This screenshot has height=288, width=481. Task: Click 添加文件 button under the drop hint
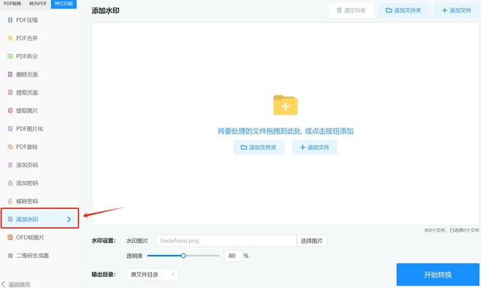tap(314, 147)
